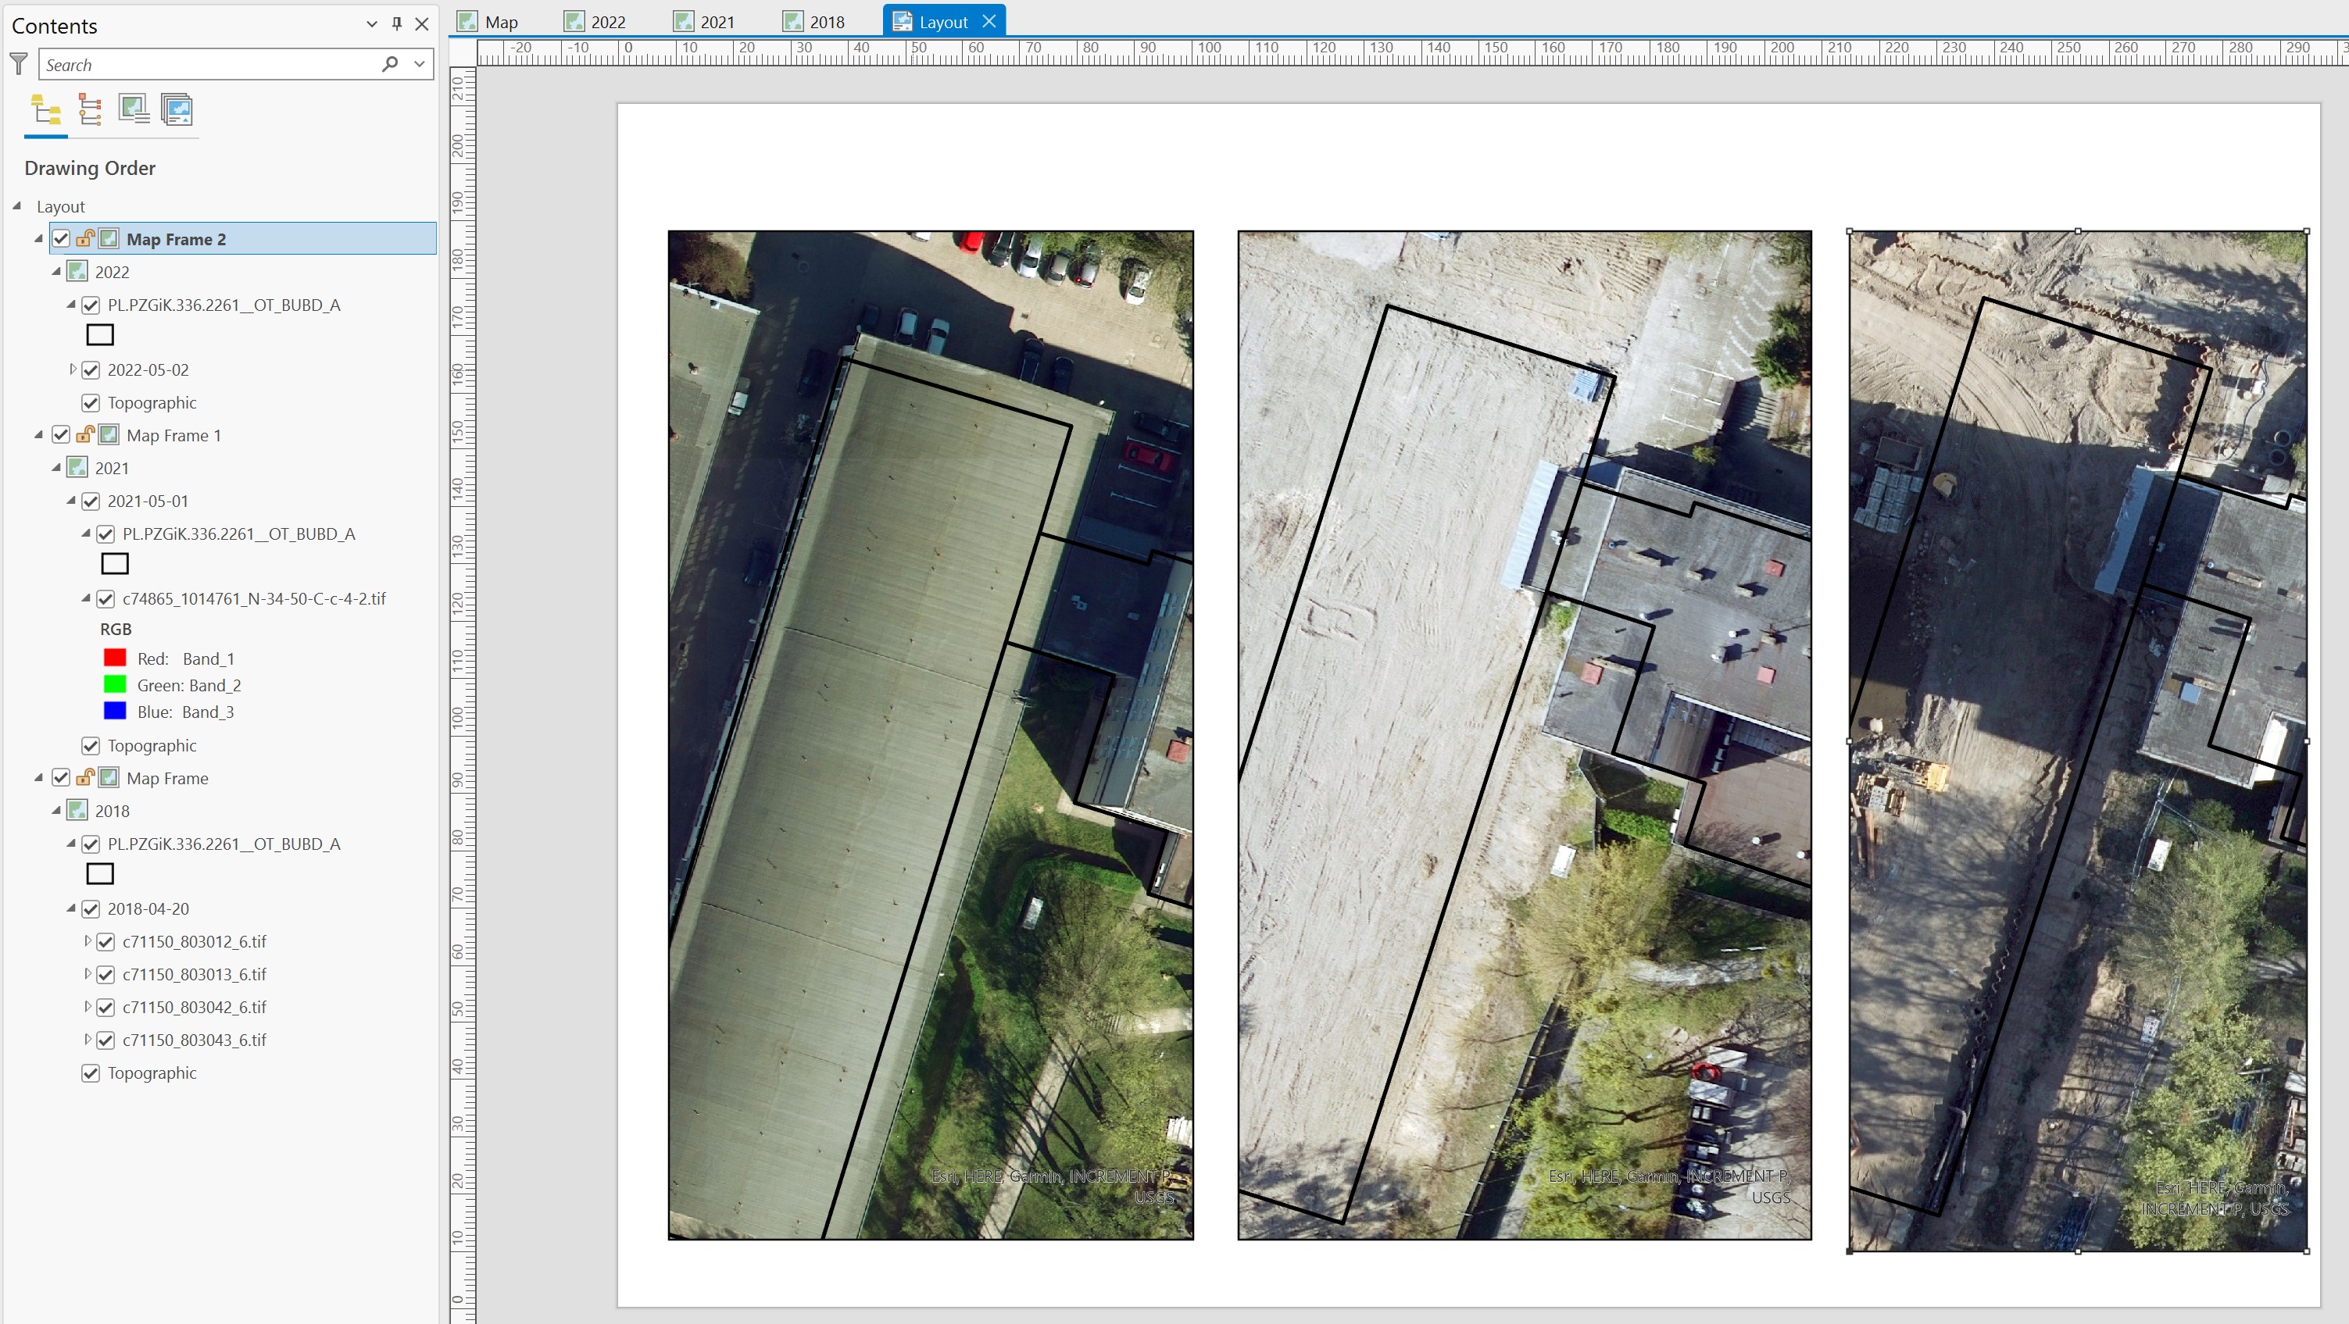Close the Contents pane

[422, 24]
